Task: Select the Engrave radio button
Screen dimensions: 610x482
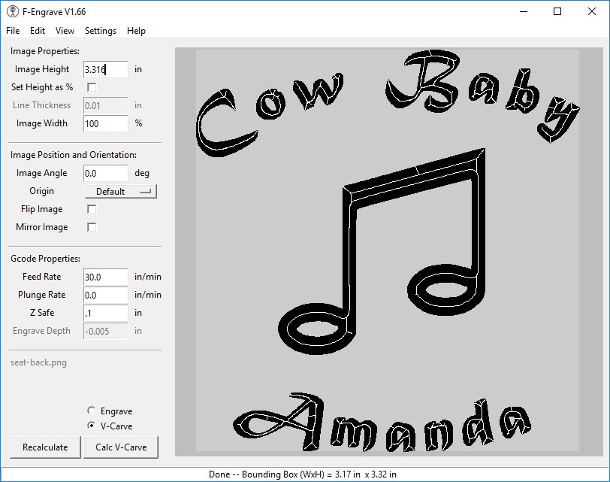Action: (x=91, y=411)
